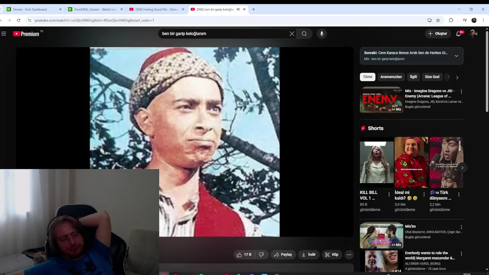Open KILL BILL VOL 1 short thumbnail

click(x=377, y=162)
